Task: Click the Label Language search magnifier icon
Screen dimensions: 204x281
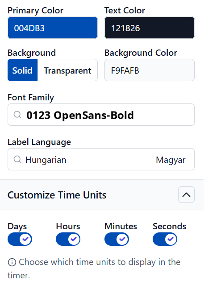Action: tap(17, 159)
